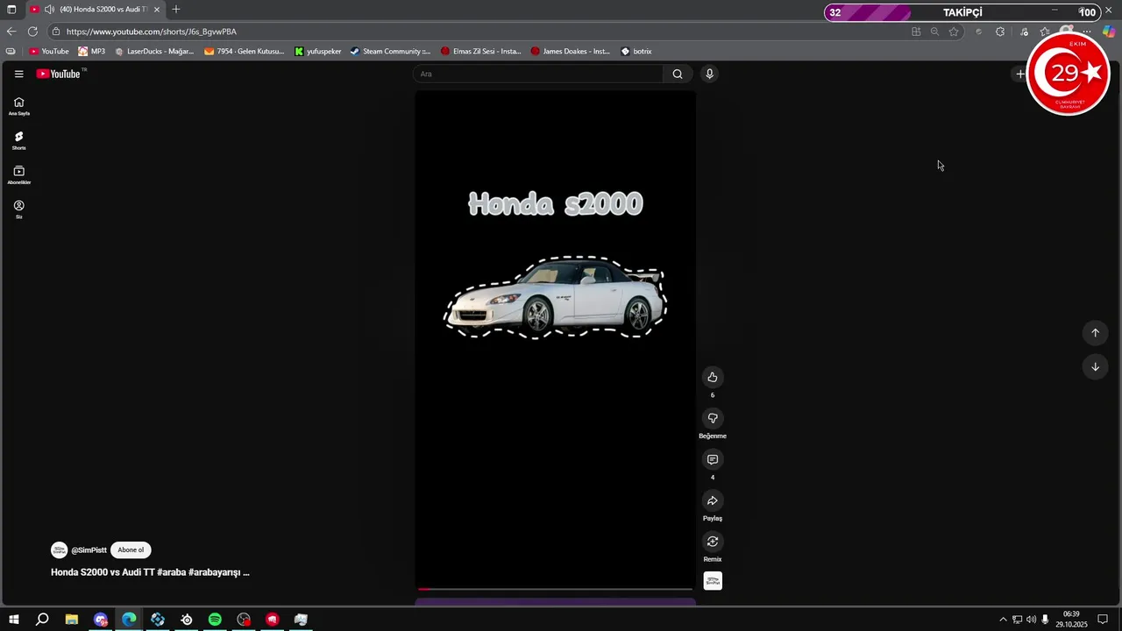
Task: Reload the page
Action: tap(32, 32)
